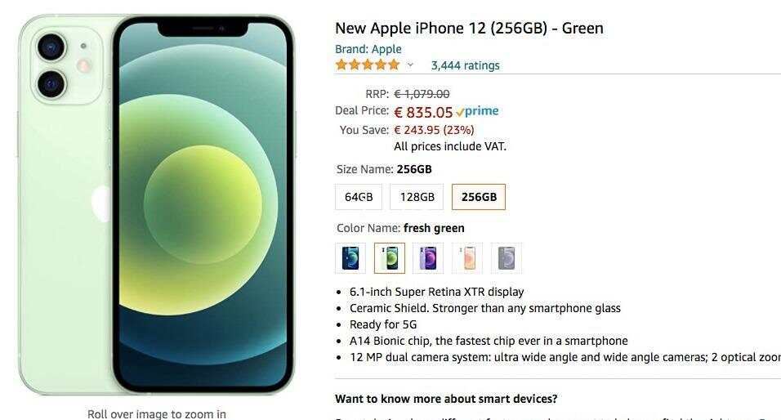Select the 64GB size option
Screen dimensions: 781x420
[359, 197]
